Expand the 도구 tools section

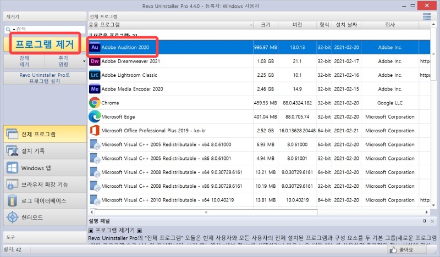[x=45, y=237]
